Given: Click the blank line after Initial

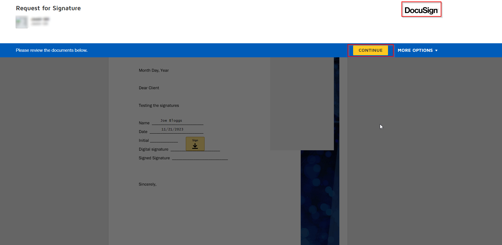Looking at the screenshot, I should coord(164,141).
